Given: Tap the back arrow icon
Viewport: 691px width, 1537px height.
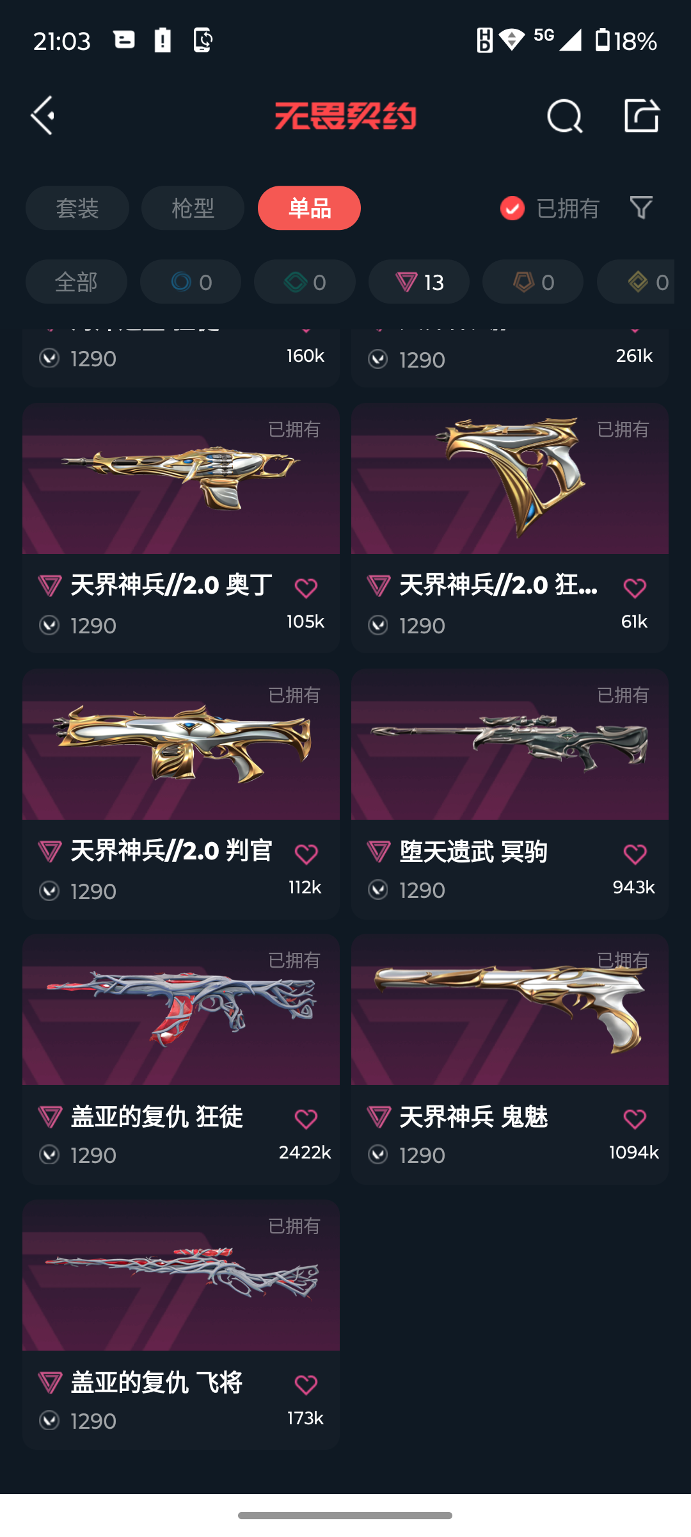Looking at the screenshot, I should pyautogui.click(x=43, y=116).
